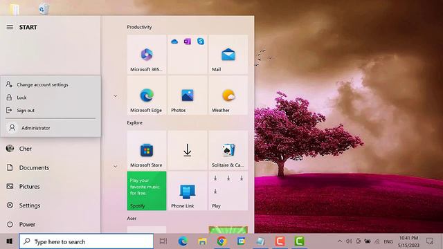The width and height of the screenshot is (443, 249).
Task: Open Microsoft Edge from the taskbar
Action: click(183, 241)
